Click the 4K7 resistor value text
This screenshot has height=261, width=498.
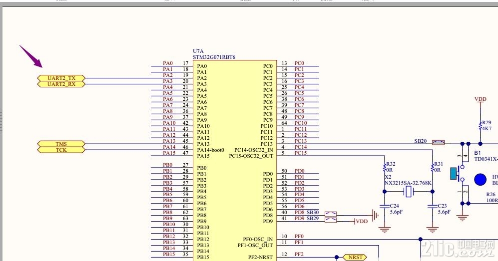(x=487, y=128)
